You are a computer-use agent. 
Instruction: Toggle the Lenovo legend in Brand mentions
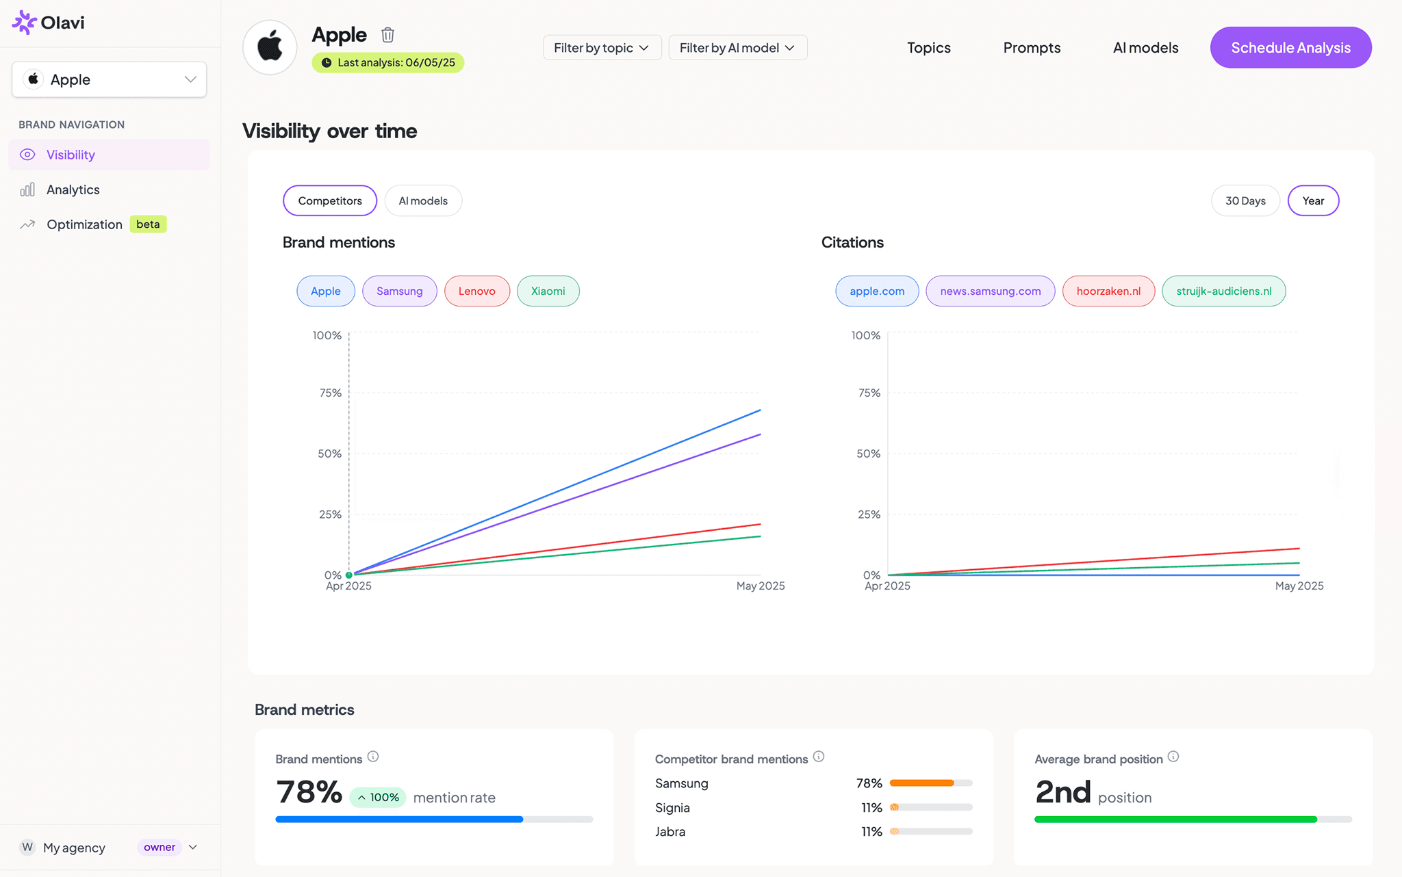(x=476, y=291)
